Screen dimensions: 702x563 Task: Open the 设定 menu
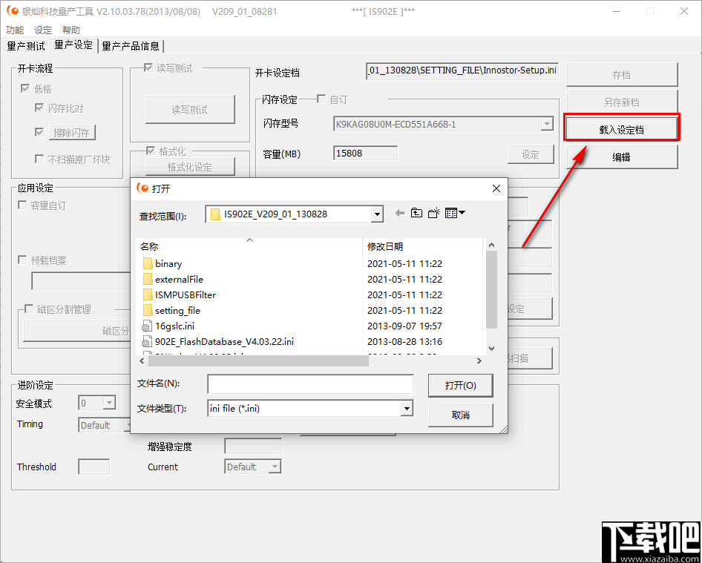tap(42, 30)
